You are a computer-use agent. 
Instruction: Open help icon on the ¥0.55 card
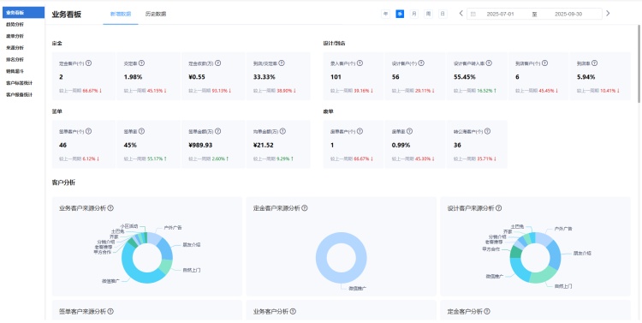pyautogui.click(x=217, y=63)
